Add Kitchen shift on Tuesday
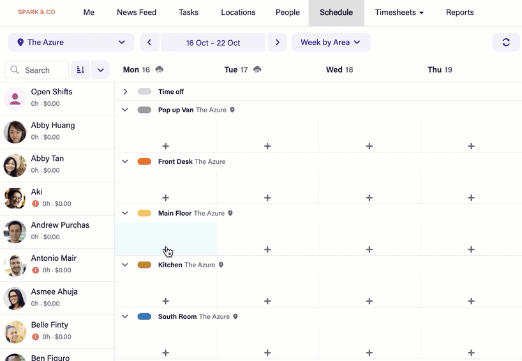The height and width of the screenshot is (361, 522). pyautogui.click(x=267, y=301)
